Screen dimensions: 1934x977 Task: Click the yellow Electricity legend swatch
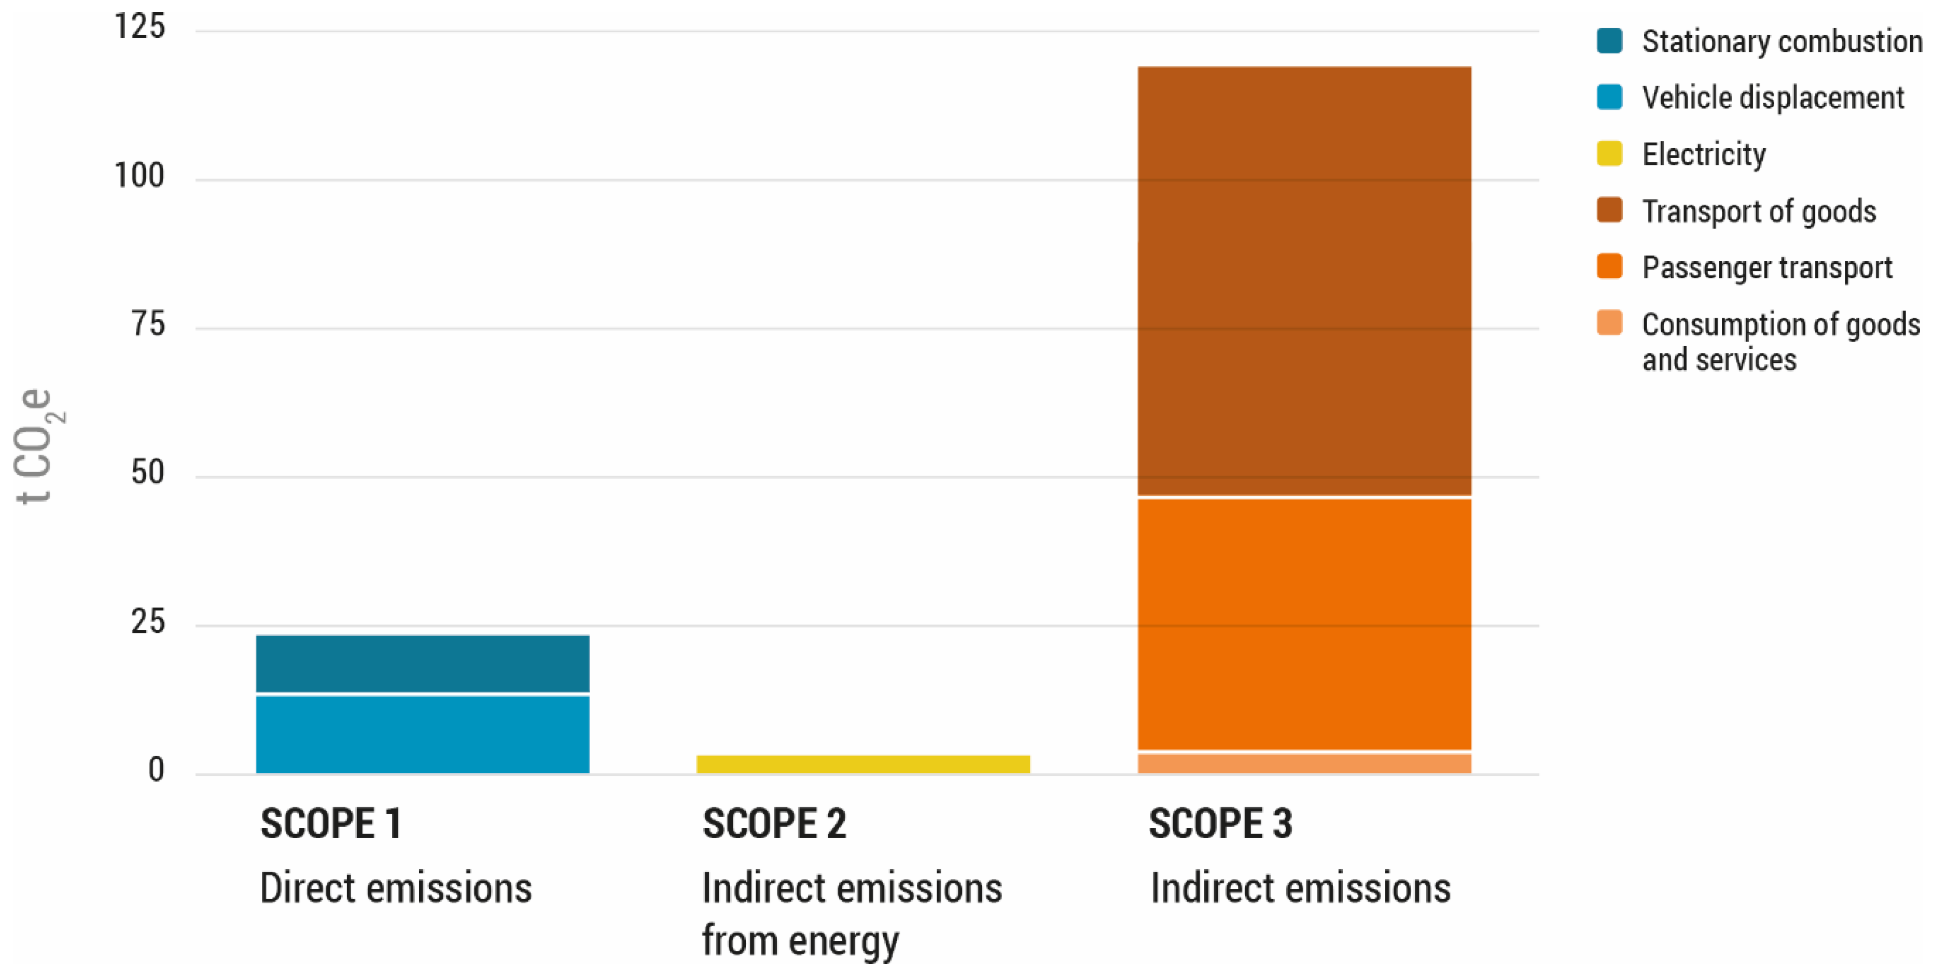tap(1610, 154)
